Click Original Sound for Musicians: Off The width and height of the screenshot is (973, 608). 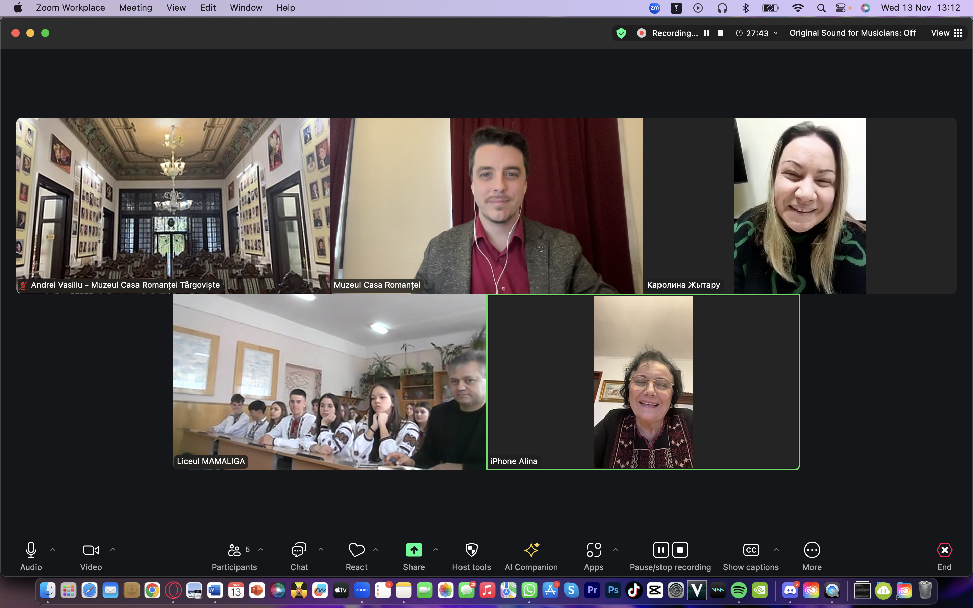[x=852, y=33]
